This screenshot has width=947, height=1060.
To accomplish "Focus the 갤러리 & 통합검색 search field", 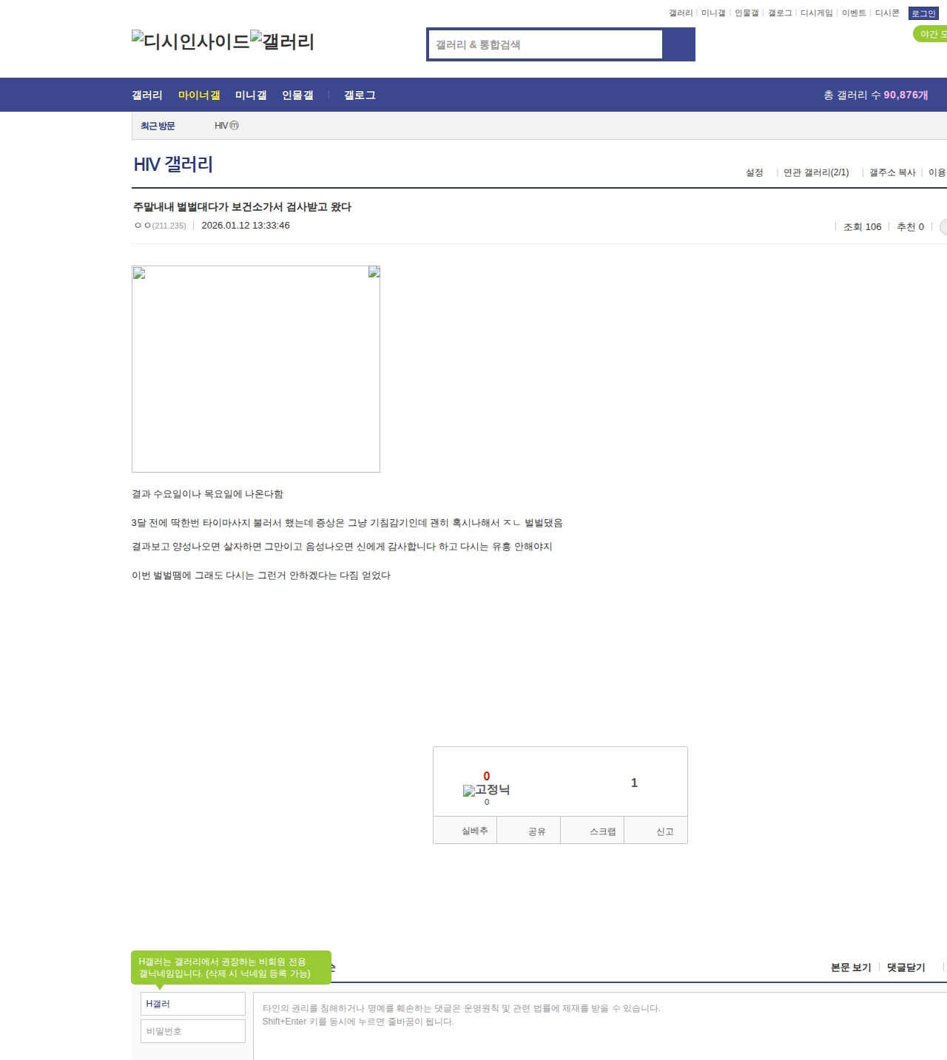I will (x=546, y=44).
